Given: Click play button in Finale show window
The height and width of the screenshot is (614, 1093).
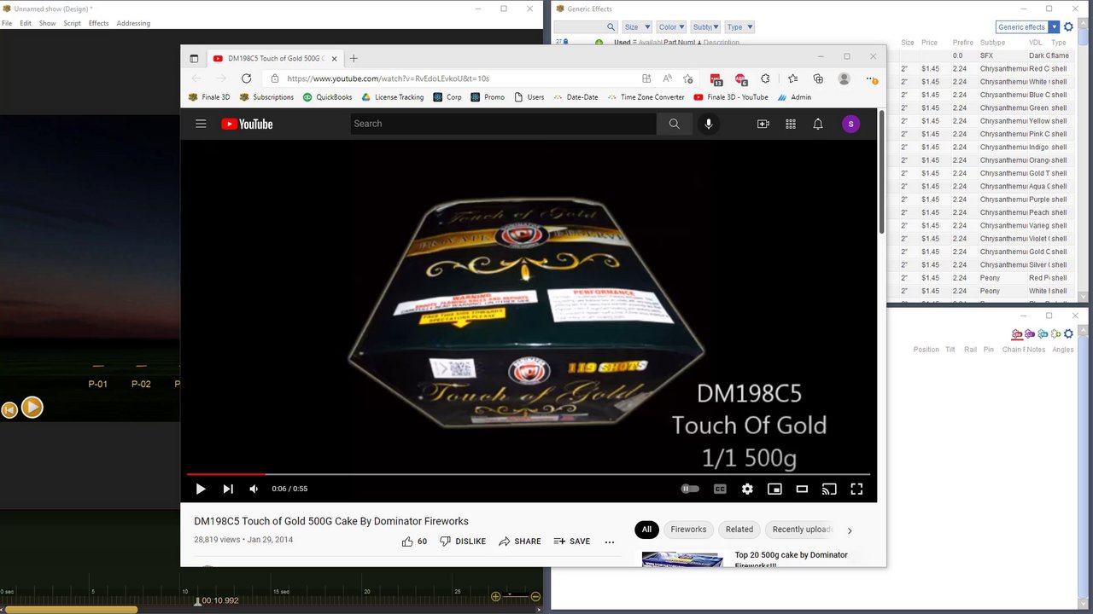Looking at the screenshot, I should [32, 408].
